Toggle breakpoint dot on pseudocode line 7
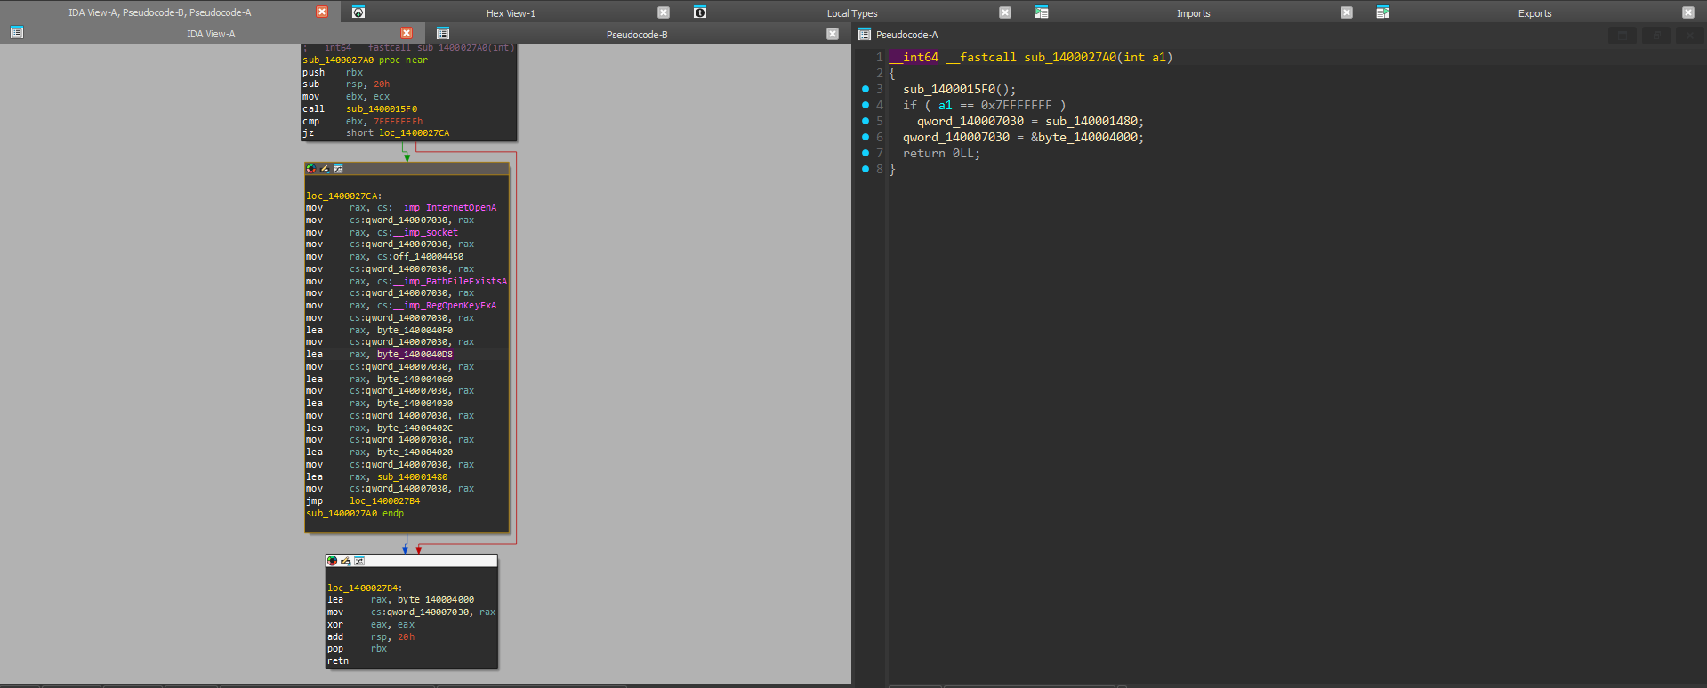This screenshot has width=1707, height=688. click(x=866, y=153)
